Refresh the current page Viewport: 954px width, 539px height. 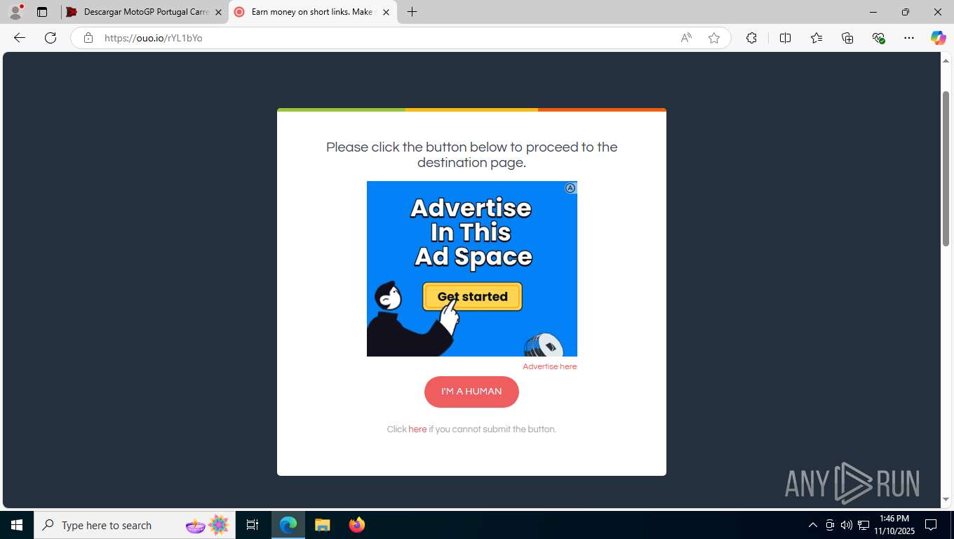[x=51, y=38]
